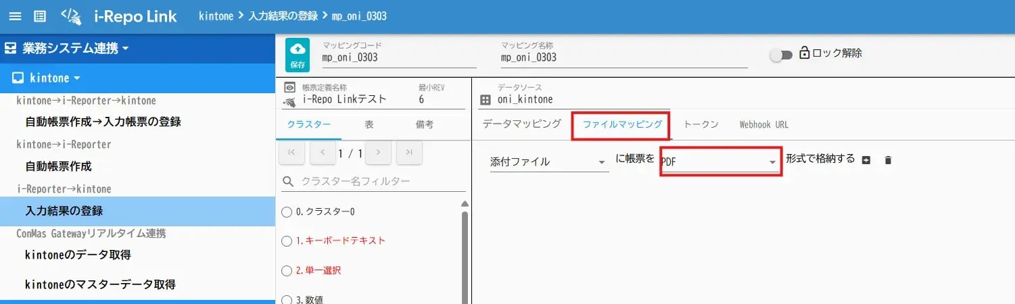Click the form definition icon beside i-Repo Linkテスト
This screenshot has height=304, width=1015.
(x=290, y=101)
